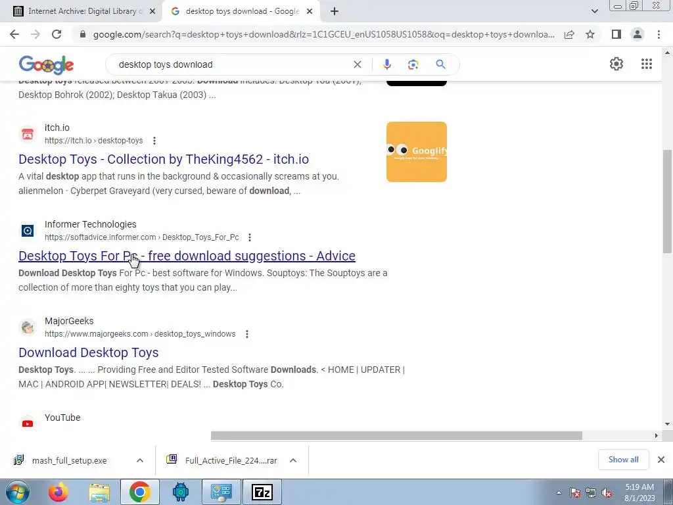Share this page via address bar icon
The height and width of the screenshot is (505, 673).
569,34
